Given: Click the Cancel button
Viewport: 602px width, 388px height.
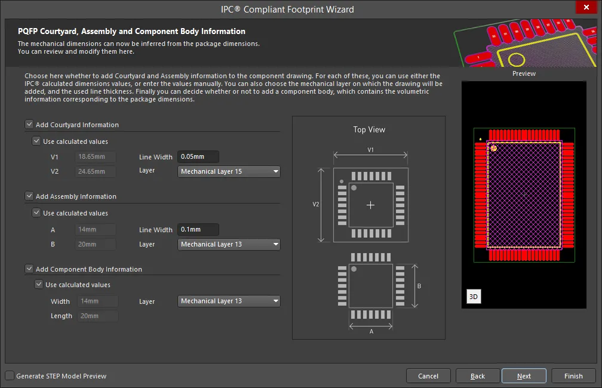Looking at the screenshot, I should 428,376.
